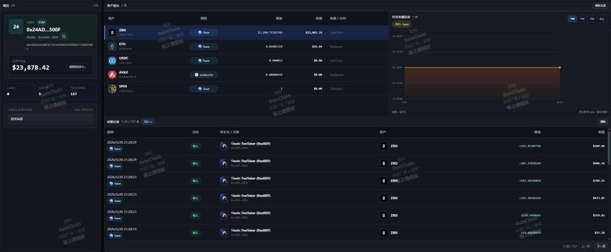
Task: Click the $16.66 value in the ETH row
Action: pos(317,46)
